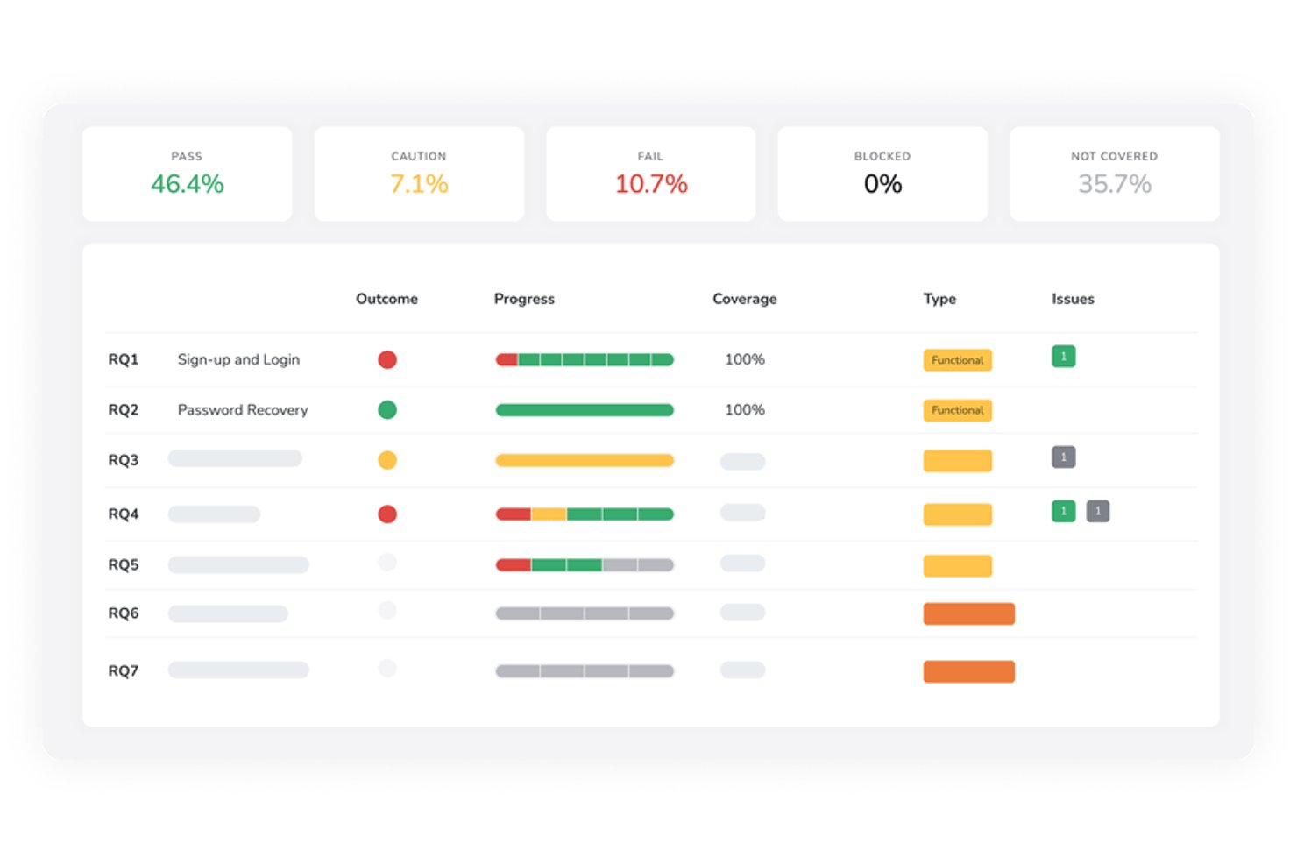This screenshot has width=1297, height=865.
Task: Click RQ3 yellow type tag
Action: point(957,461)
